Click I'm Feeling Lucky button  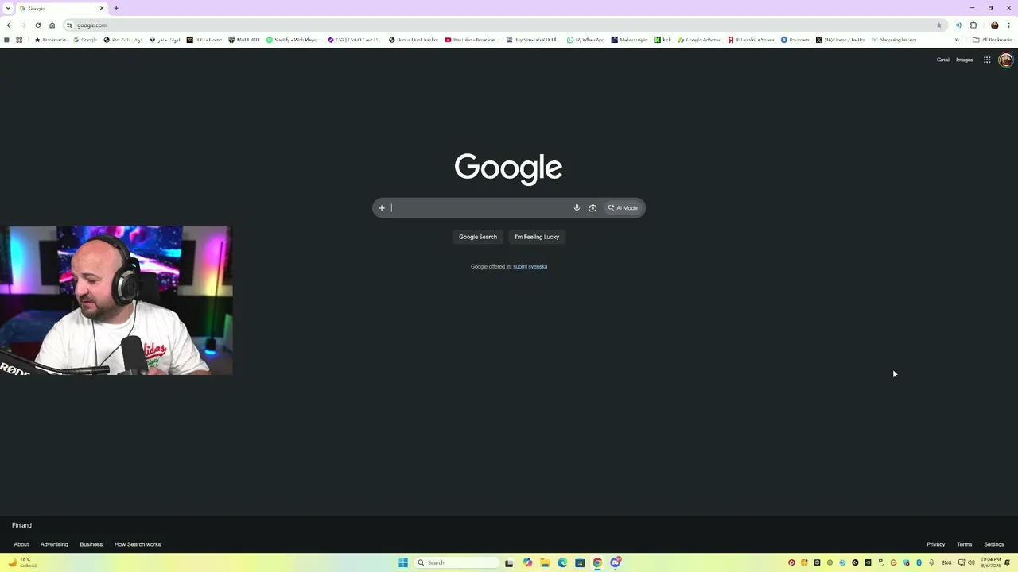(x=537, y=237)
